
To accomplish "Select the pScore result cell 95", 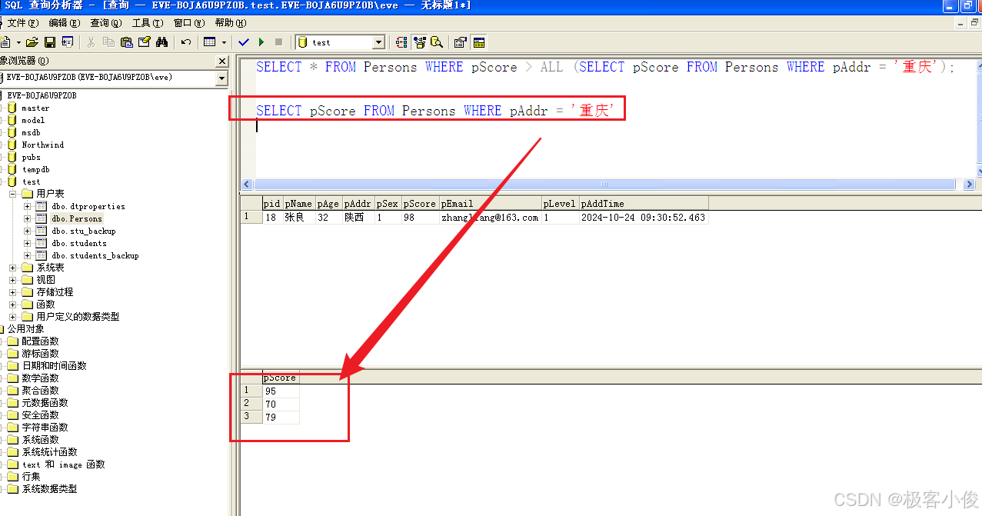I will point(281,391).
